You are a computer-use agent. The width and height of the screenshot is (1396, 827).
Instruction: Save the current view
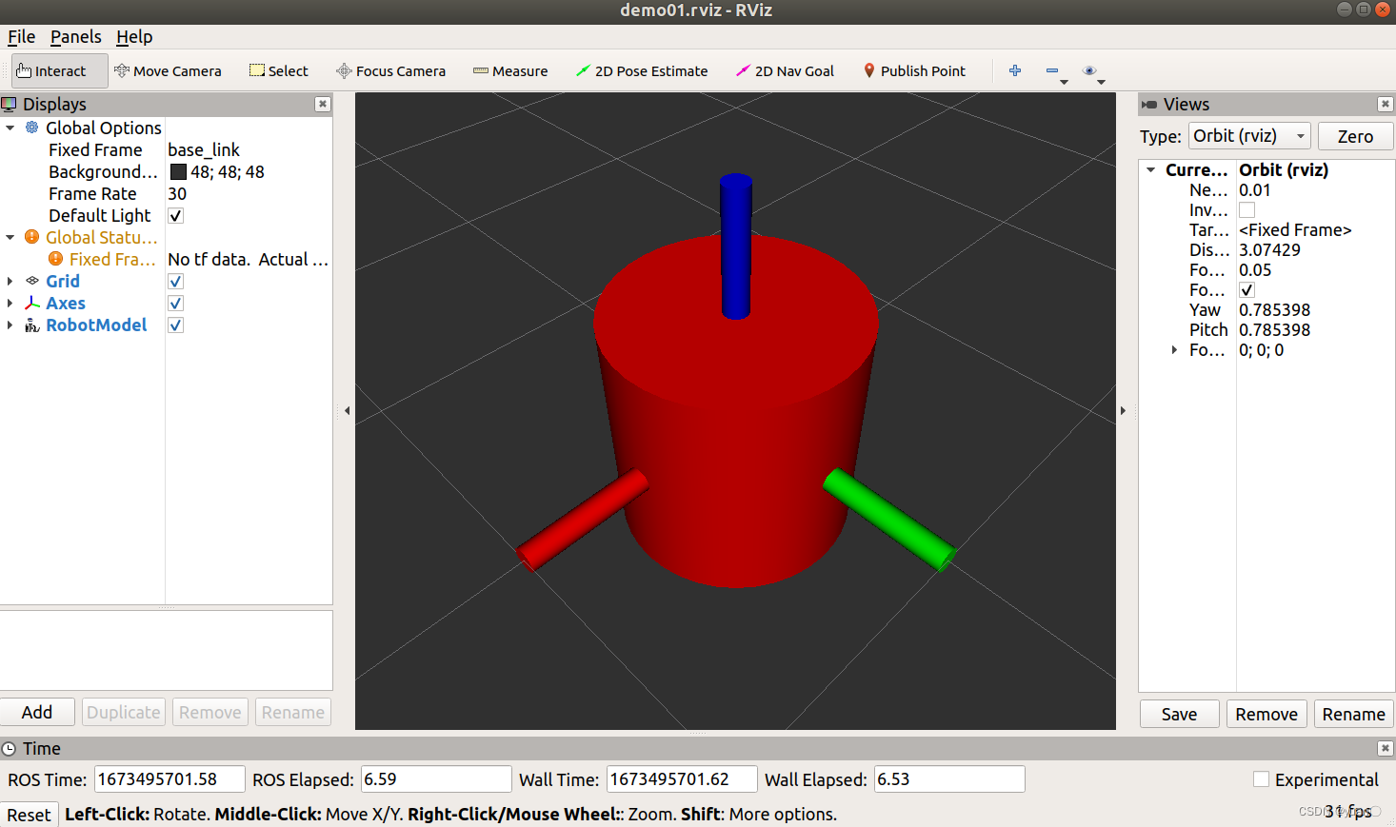coord(1179,715)
